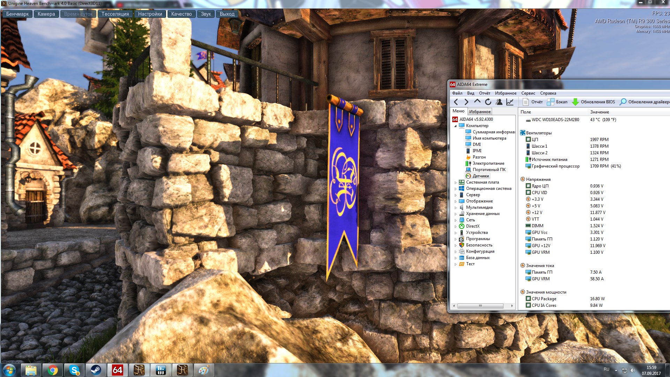Open the graph chart toolbar icon
670x377 pixels.
coord(510,102)
